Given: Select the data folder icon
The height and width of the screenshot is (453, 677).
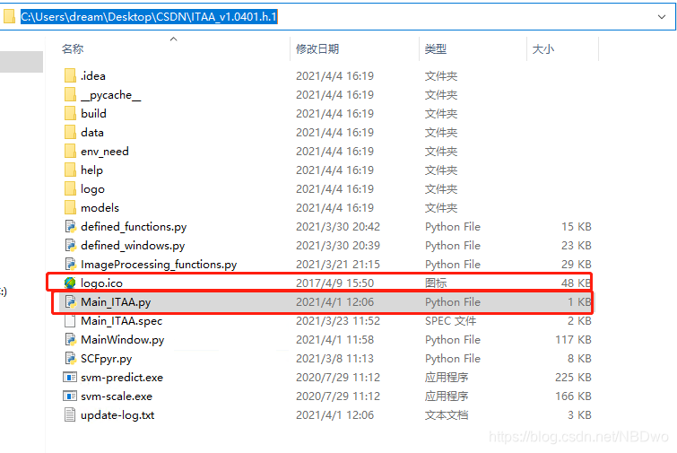Looking at the screenshot, I should [x=70, y=132].
